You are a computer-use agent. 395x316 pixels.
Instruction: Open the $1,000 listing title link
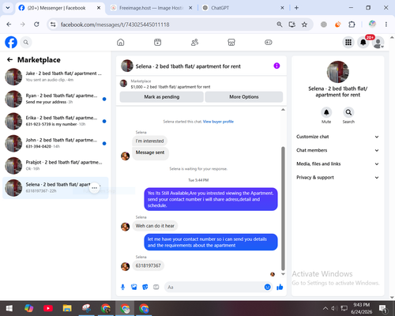click(x=171, y=87)
